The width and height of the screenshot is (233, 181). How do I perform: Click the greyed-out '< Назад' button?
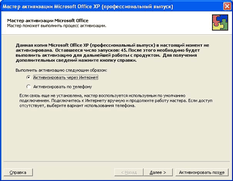click(129, 172)
